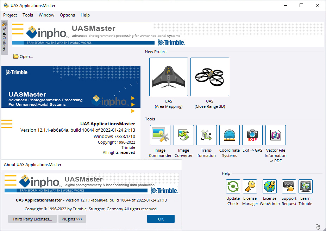Click the Windows 7/8/8.1/10 text
The image size is (326, 231).
tap(114, 136)
